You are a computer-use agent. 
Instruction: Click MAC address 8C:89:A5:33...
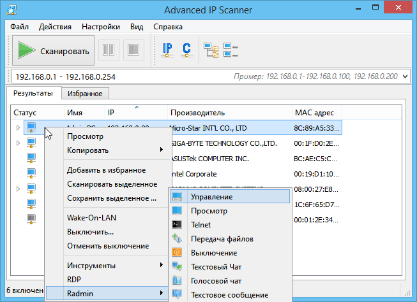[317, 128]
